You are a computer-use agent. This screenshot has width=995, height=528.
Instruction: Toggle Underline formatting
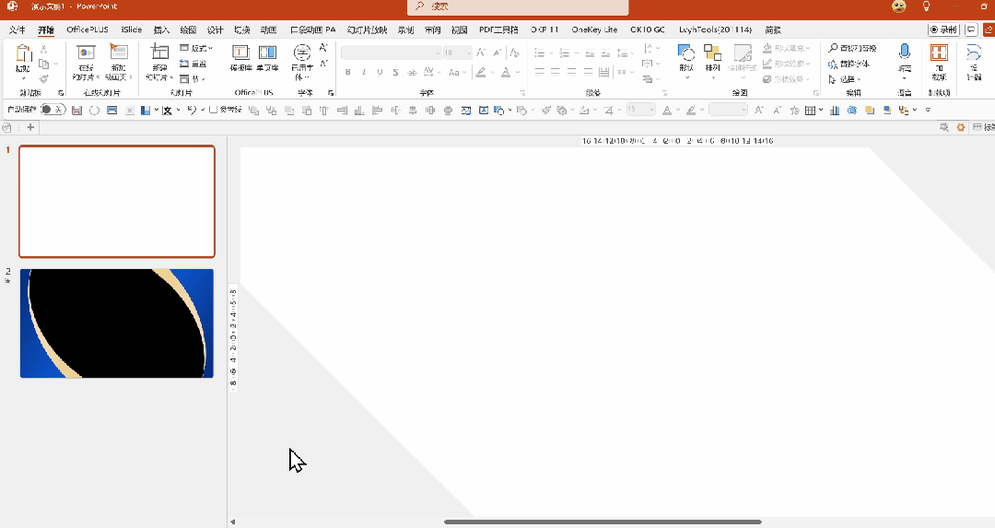point(380,73)
